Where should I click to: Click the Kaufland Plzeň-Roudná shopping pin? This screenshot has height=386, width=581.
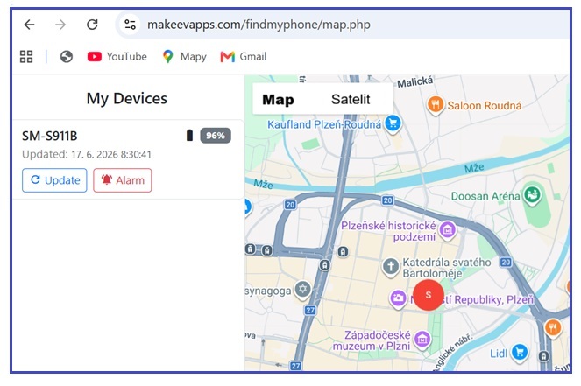coord(393,123)
